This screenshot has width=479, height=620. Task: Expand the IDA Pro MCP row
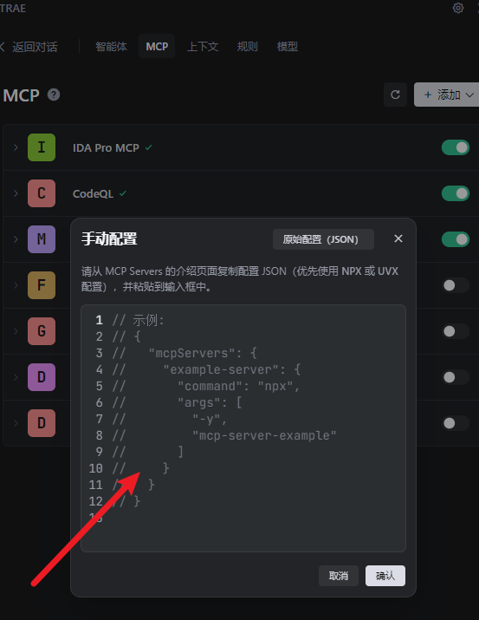coord(16,147)
